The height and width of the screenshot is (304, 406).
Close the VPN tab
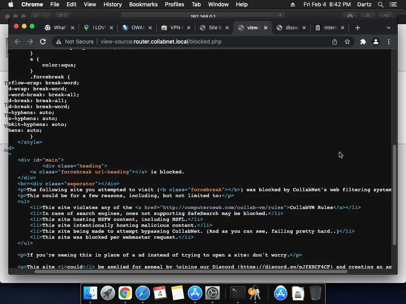(189, 28)
